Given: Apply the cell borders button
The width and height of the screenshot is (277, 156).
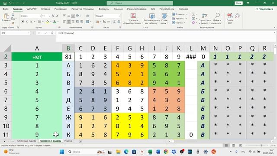Looking at the screenshot, I should point(39,22).
